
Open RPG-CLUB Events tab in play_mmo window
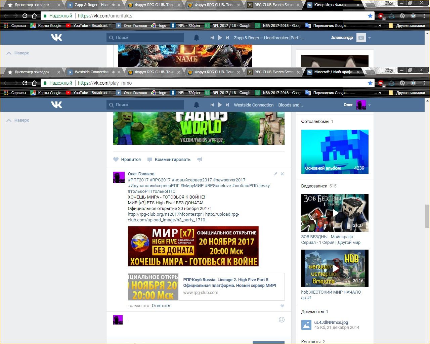[274, 72]
